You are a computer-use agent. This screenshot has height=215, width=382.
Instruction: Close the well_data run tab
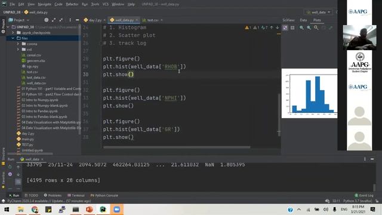[42, 159]
